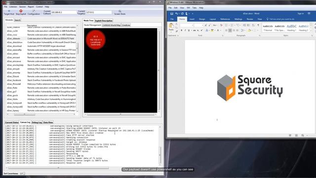
Task: Click the Justify alignment icon
Action: point(237,30)
